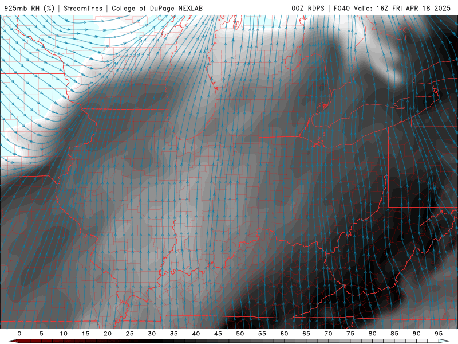
Task: Click the 0 label on the color scale
Action: [19, 334]
